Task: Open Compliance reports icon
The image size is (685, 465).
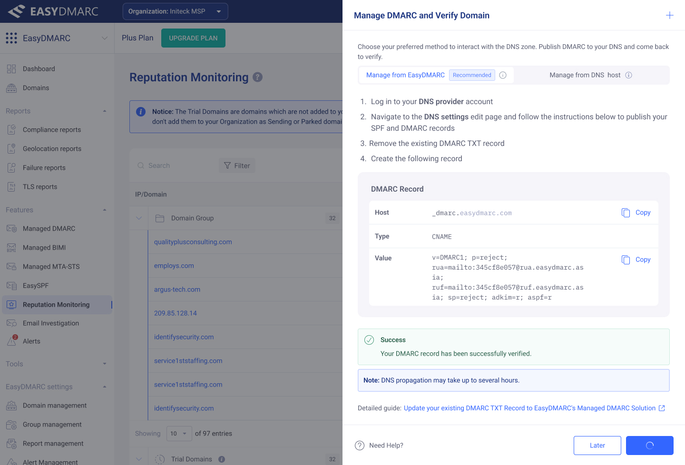Action: pos(11,130)
